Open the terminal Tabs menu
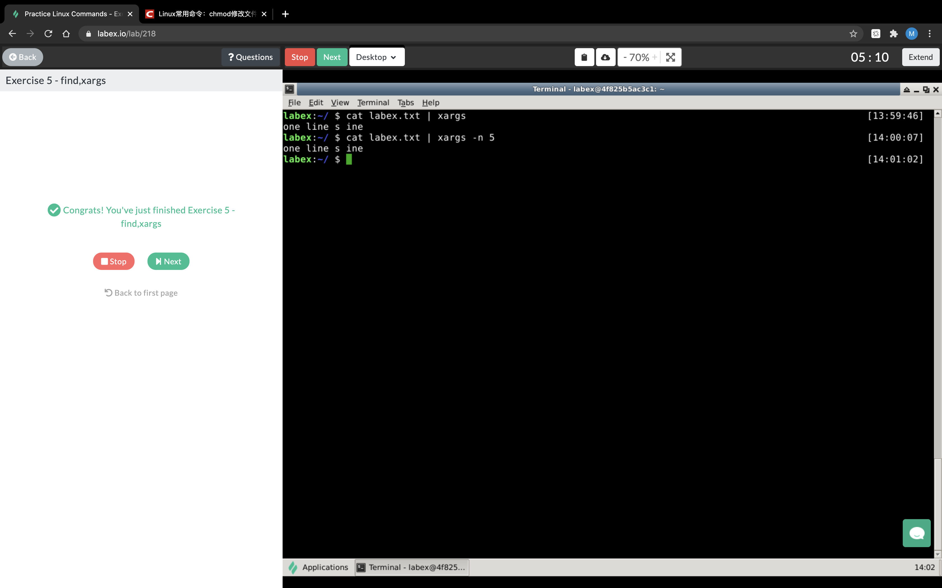This screenshot has height=588, width=942. [x=406, y=103]
